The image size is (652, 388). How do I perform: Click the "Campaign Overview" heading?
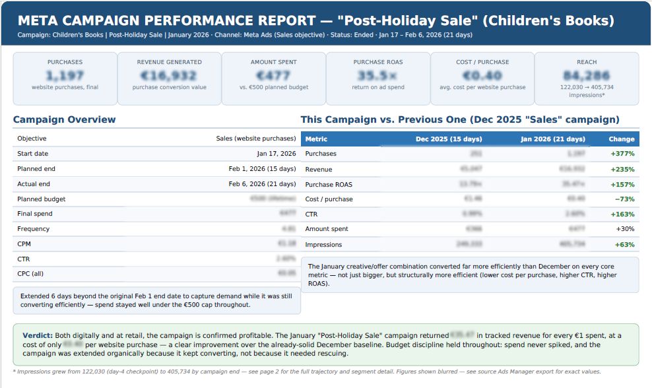pyautogui.click(x=65, y=119)
